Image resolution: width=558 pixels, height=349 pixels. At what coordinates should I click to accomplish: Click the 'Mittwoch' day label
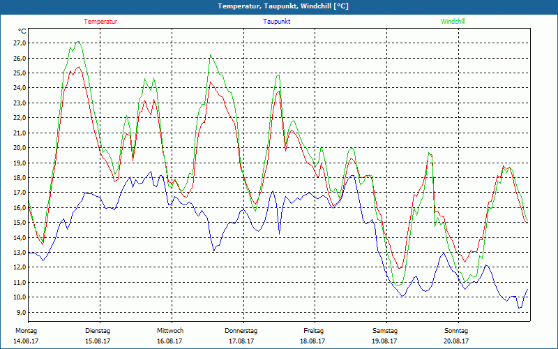tap(170, 331)
